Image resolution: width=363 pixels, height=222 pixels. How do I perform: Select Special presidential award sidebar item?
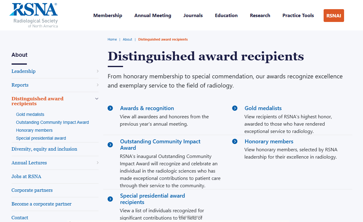pos(41,138)
